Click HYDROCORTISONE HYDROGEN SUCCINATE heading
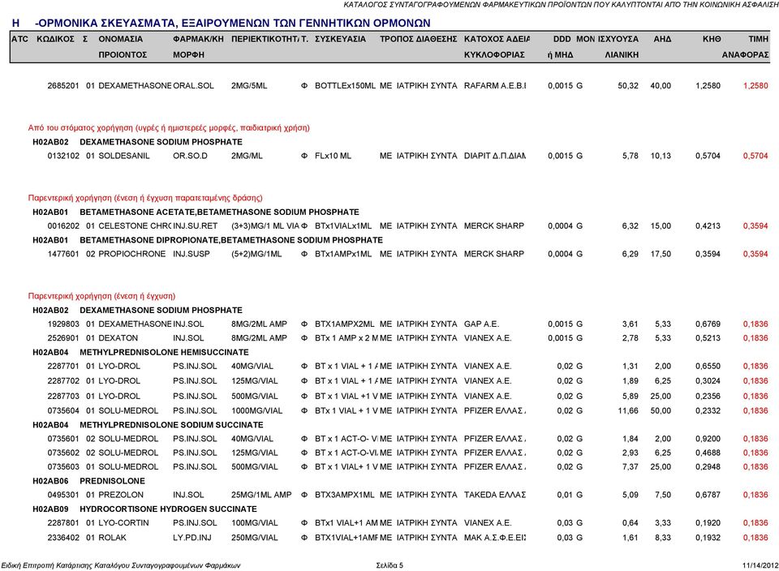Image resolution: width=779 pixels, height=571 pixels. (169, 509)
